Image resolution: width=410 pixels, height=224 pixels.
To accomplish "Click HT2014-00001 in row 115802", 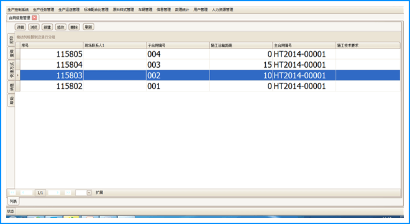I will 304,86.
